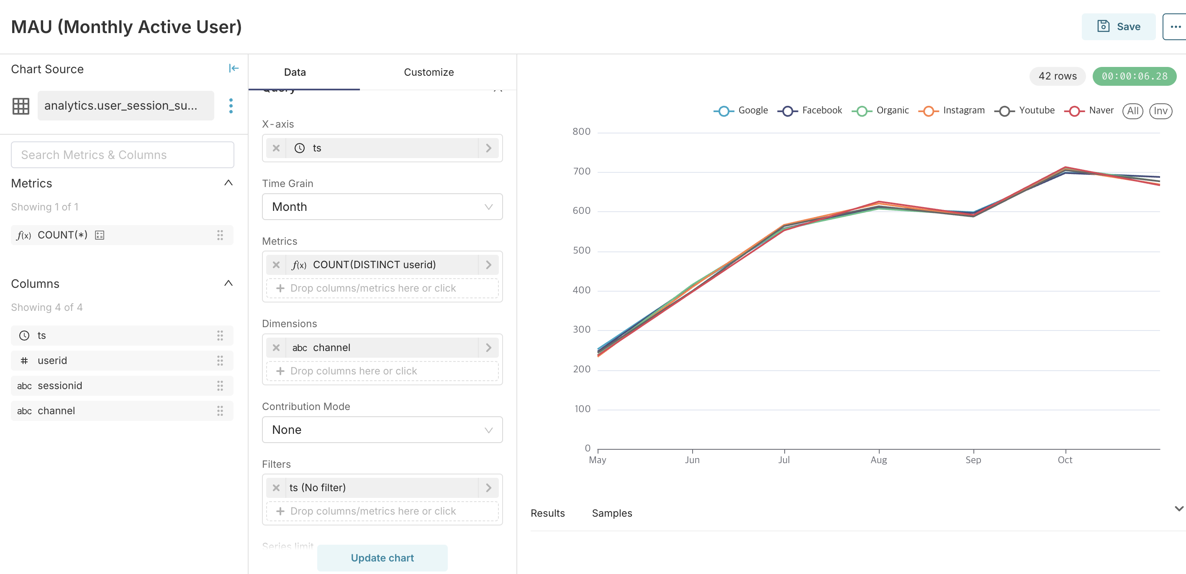Click the COUNT(*) metric info icon
This screenshot has height=574, width=1186.
click(x=100, y=235)
